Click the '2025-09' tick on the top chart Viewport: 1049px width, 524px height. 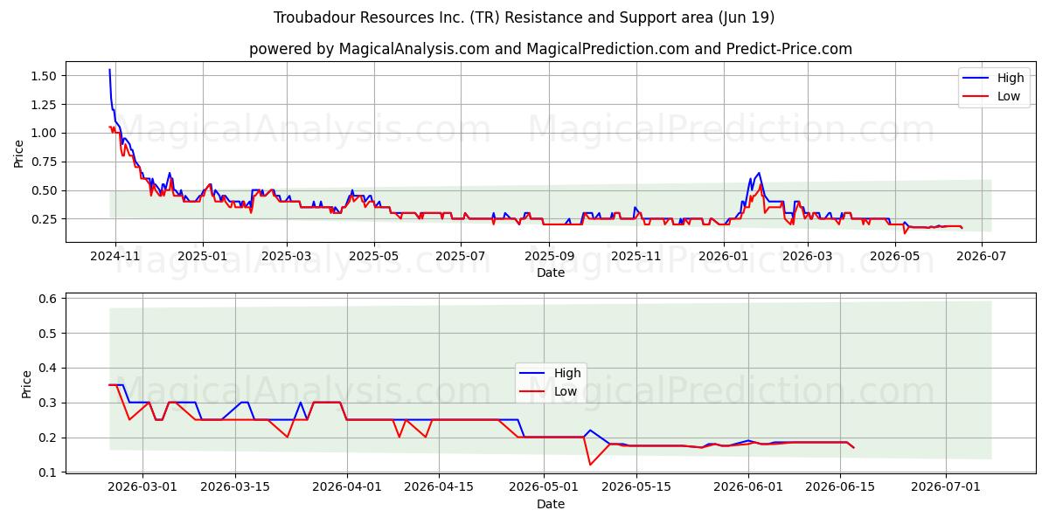point(549,256)
